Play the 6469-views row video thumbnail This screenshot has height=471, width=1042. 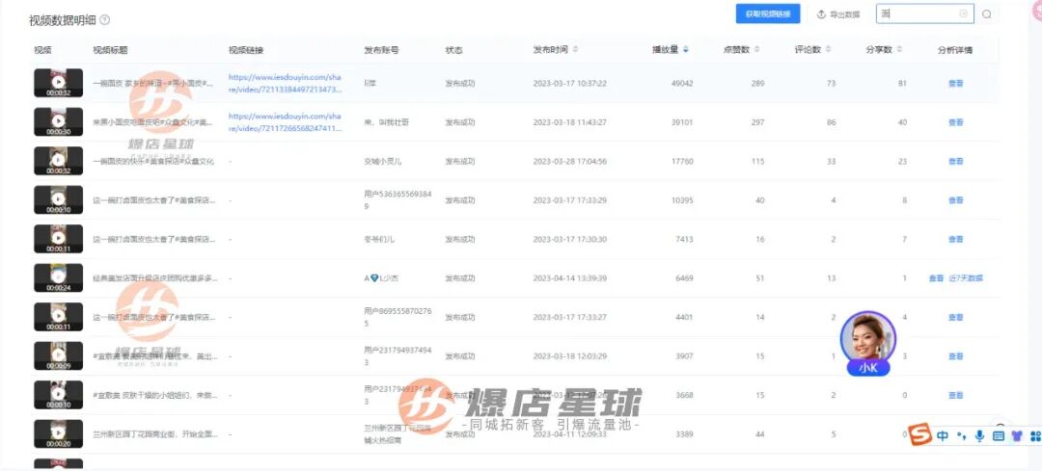point(59,278)
